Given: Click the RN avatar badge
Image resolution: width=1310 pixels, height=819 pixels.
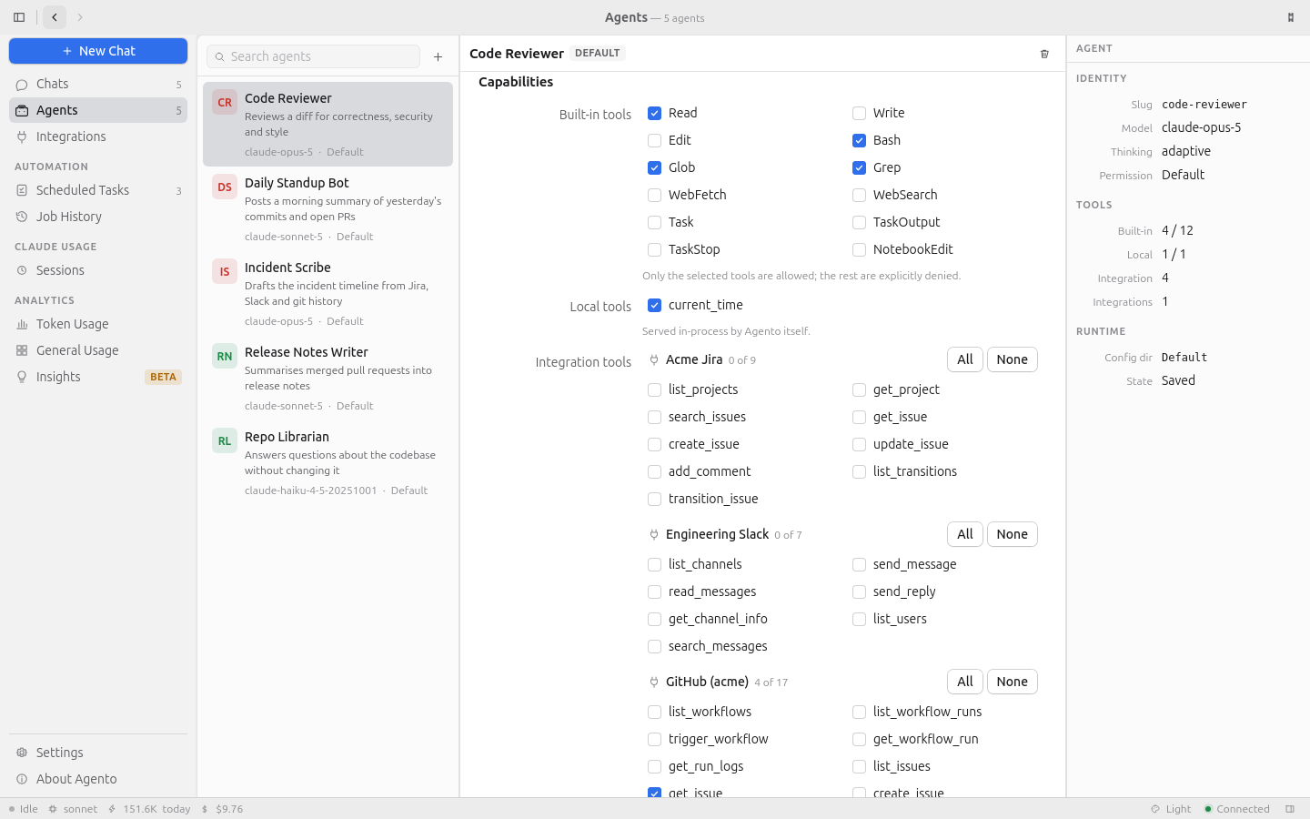Looking at the screenshot, I should pyautogui.click(x=225, y=356).
